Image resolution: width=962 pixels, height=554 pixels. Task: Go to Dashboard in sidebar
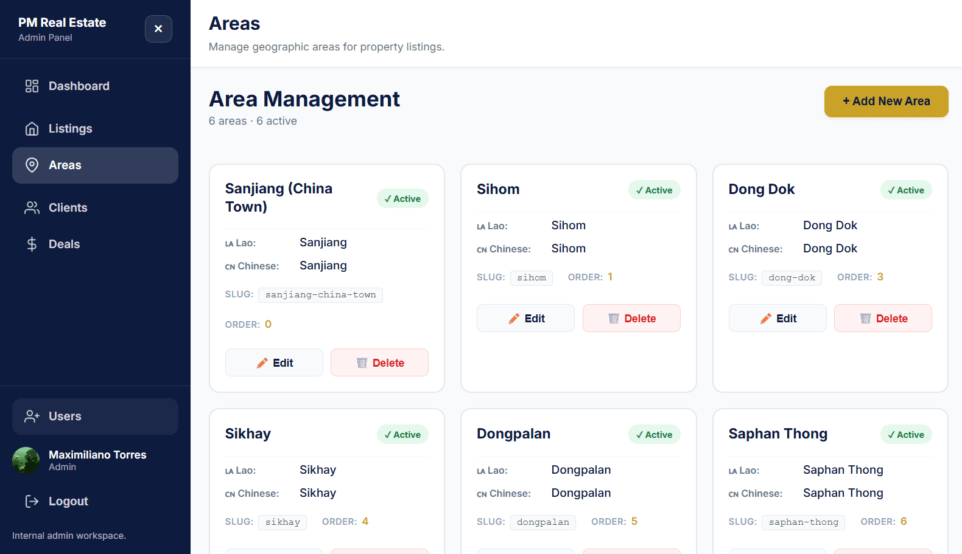coord(95,86)
